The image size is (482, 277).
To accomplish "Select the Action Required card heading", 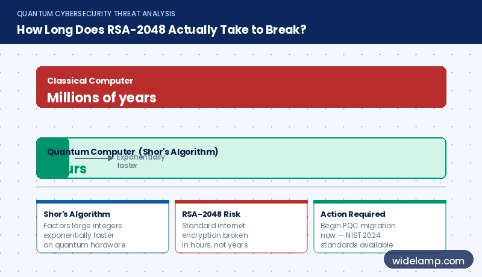I will point(352,214).
